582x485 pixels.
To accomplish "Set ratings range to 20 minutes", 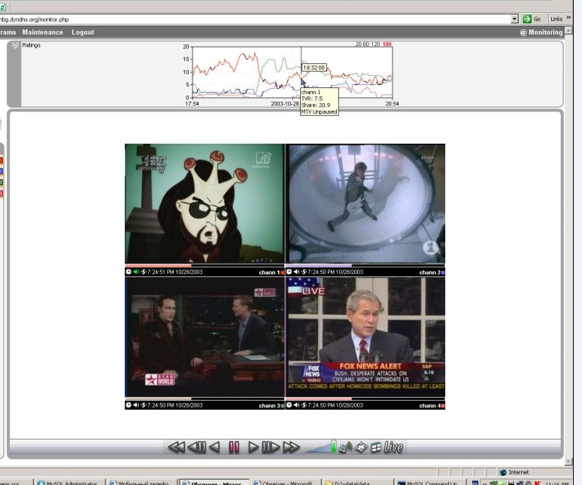I will [358, 44].
